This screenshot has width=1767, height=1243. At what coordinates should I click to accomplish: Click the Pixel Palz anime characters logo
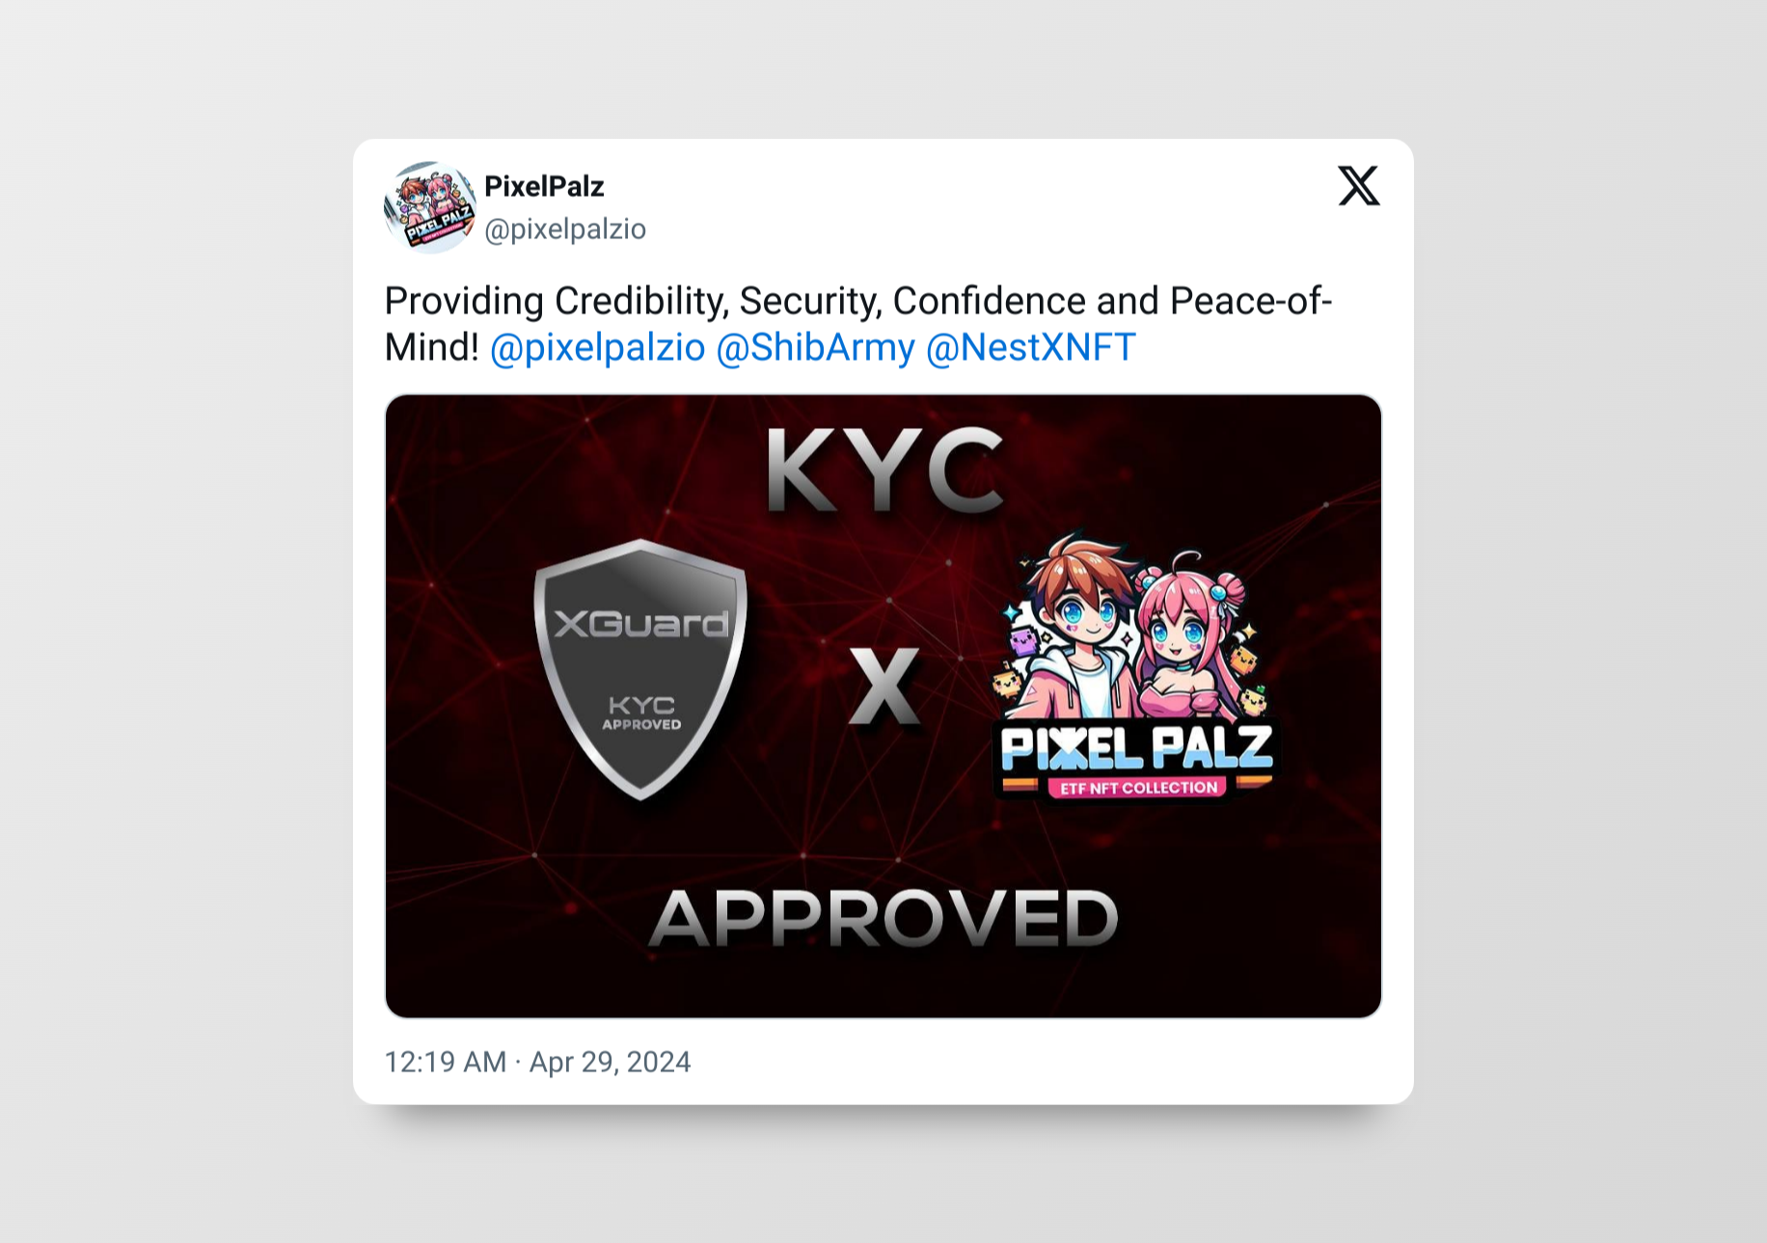tap(1133, 665)
